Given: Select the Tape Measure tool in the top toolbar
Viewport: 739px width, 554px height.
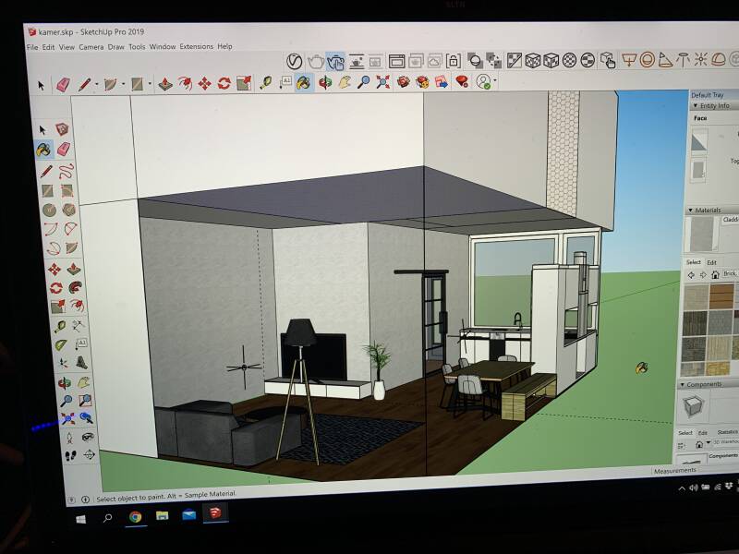Looking at the screenshot, I should [x=265, y=83].
